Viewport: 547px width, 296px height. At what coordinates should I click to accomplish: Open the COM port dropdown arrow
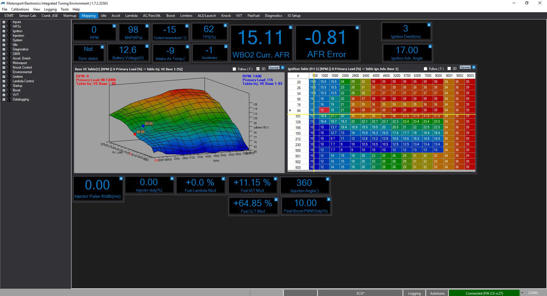[522, 293]
